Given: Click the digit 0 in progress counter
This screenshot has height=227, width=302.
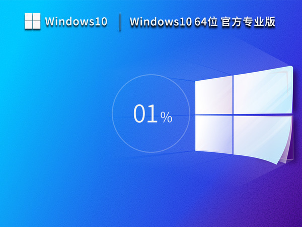Looking at the screenshot, I should pos(140,115).
